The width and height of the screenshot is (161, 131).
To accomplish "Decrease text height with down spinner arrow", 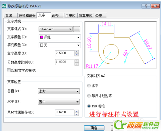I will pyautogui.click(x=77, y=55).
